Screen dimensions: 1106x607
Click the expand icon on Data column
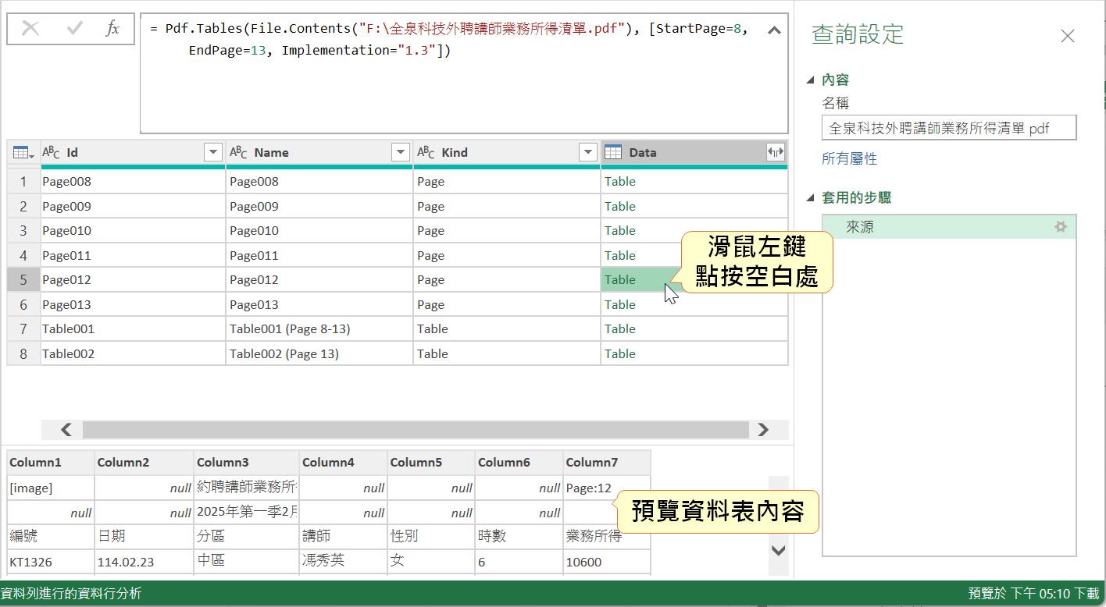tap(775, 153)
